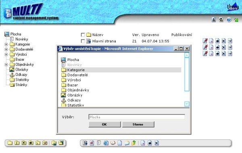Viewport: 242px width, 153px height.
Task: Click the first row's black arrow move icon
Action: point(217,41)
